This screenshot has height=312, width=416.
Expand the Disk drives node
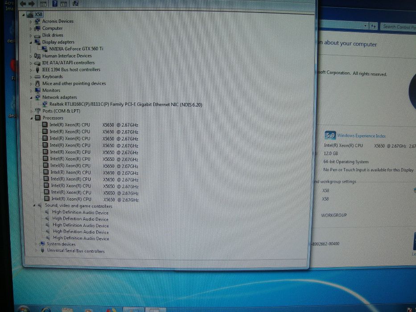pos(30,36)
